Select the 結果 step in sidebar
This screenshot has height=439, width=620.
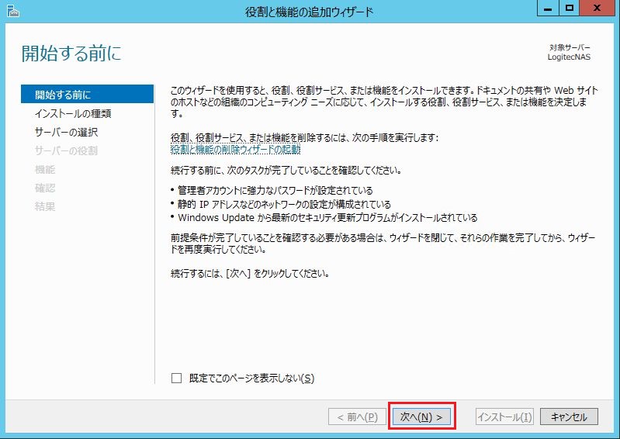(45, 206)
